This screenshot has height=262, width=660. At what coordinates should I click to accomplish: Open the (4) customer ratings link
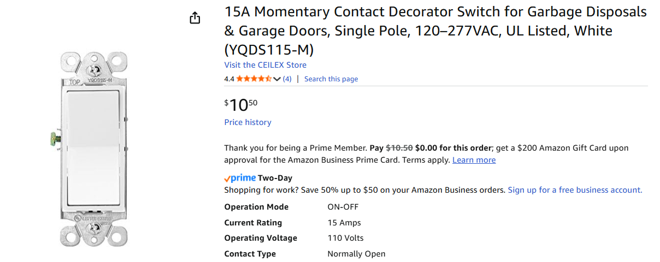pos(287,79)
